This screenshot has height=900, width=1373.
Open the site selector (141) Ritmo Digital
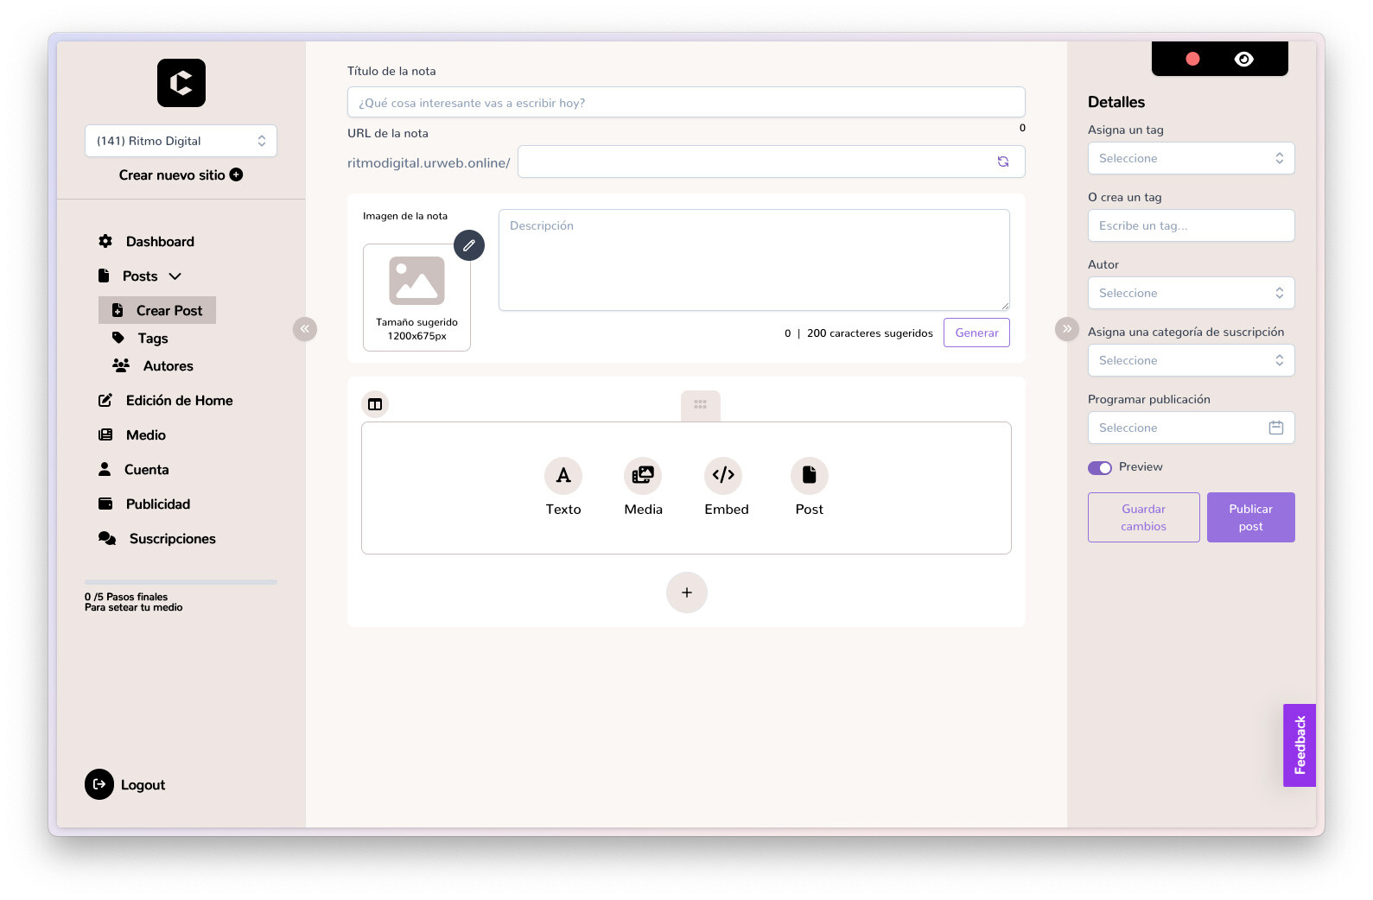tap(181, 141)
